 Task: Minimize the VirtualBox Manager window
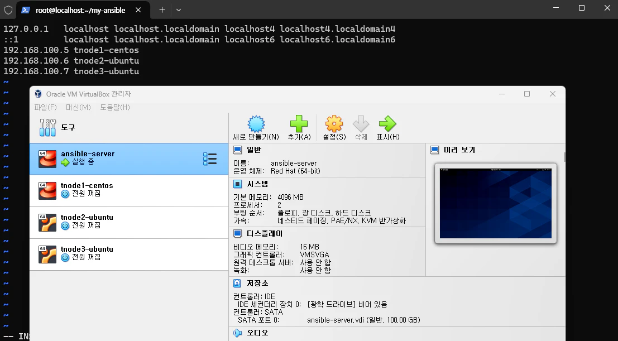click(x=502, y=94)
